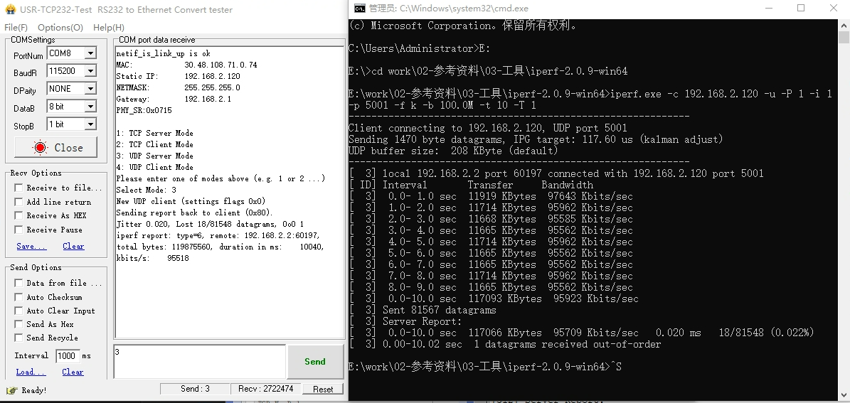Click 'Sent 81567 datagrams' line in cmd
Viewport: 850px width, 403px height.
(x=423, y=311)
